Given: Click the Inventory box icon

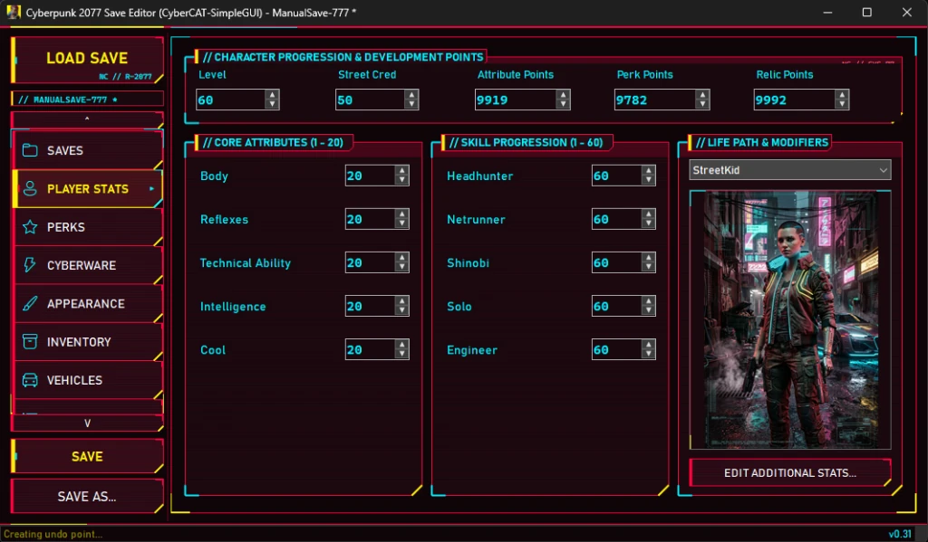Looking at the screenshot, I should (x=30, y=342).
